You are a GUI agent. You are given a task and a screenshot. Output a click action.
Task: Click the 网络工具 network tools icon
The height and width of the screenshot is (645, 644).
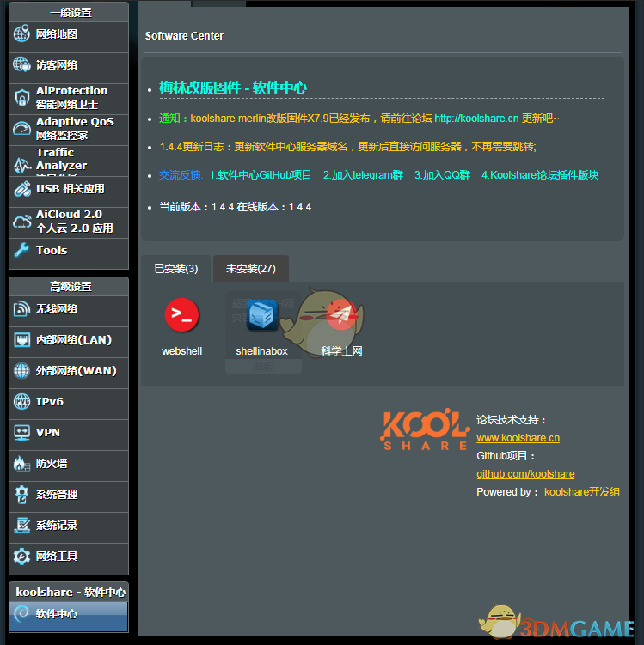click(21, 557)
